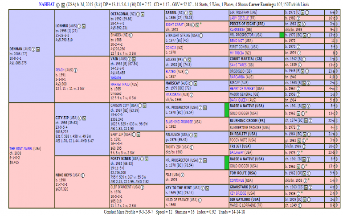This screenshot has height=216, width=343.
Task: Open MARSCAY's photo icon
Action: point(196,83)
